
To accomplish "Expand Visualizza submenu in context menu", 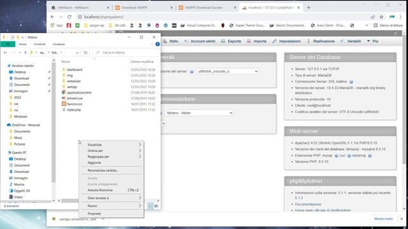I will (x=112, y=144).
